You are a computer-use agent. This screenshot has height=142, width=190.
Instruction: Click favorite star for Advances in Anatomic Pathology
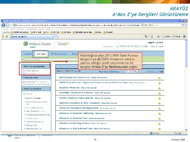click(x=159, y=114)
